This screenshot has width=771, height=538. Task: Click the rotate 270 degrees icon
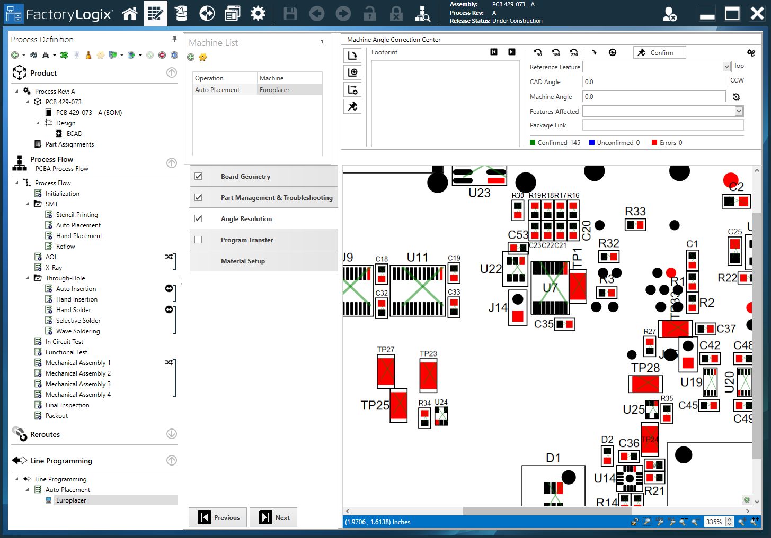574,52
